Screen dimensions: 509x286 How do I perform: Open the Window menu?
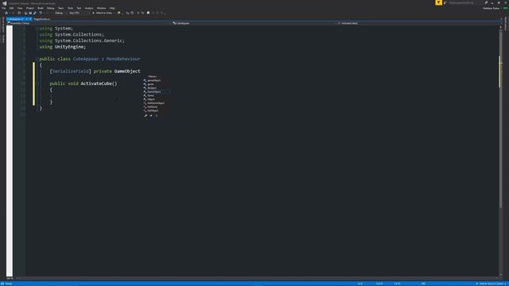(101, 8)
